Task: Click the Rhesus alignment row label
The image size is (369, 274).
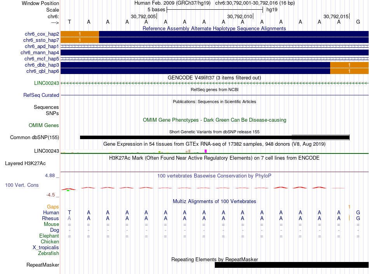Action: 50,218
